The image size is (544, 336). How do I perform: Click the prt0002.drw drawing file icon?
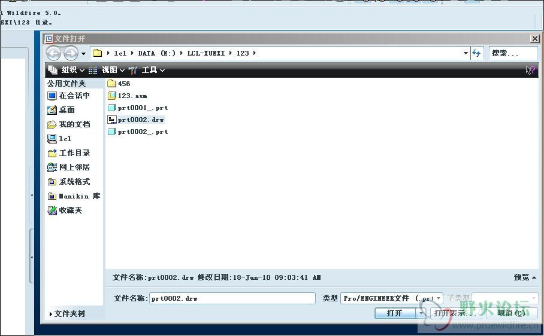point(111,120)
